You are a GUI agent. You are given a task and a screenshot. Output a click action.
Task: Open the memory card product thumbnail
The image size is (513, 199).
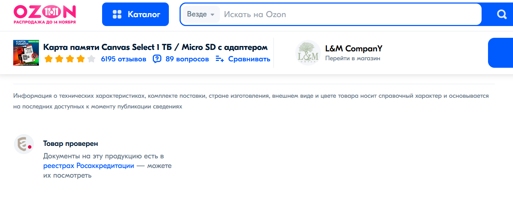(26, 53)
